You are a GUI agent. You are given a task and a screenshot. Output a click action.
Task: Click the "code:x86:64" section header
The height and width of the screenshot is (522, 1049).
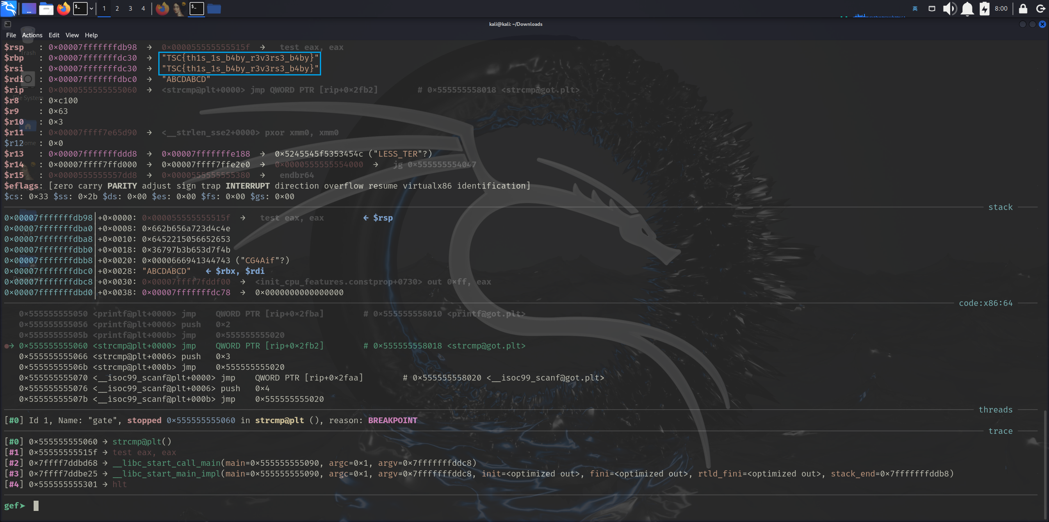[986, 303]
